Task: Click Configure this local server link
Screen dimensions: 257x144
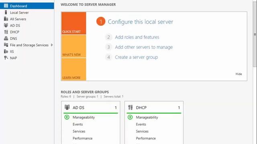Action: tap(141, 22)
